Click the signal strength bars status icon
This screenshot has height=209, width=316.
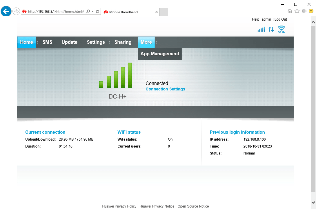click(261, 29)
